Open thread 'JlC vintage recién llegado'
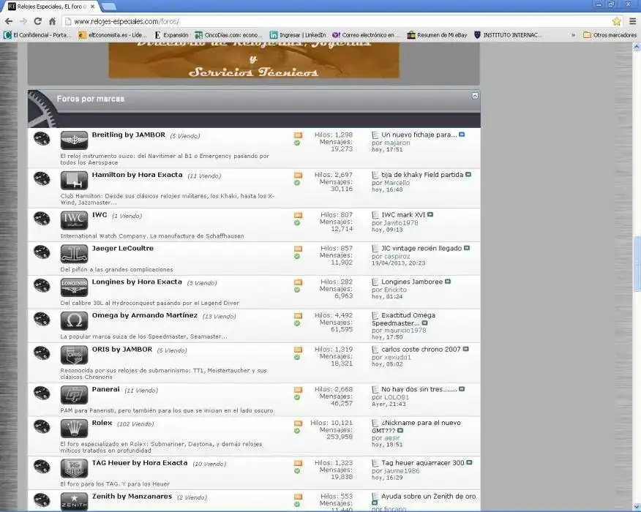 pos(421,249)
